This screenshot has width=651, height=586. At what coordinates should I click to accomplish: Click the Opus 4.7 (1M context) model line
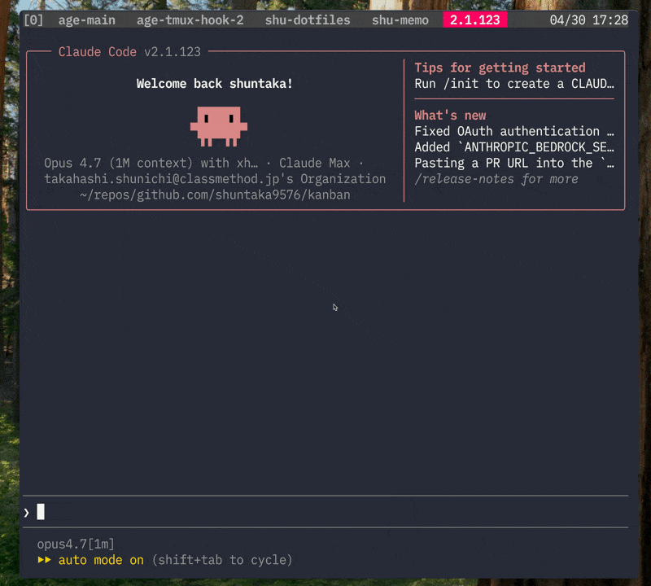click(x=151, y=163)
